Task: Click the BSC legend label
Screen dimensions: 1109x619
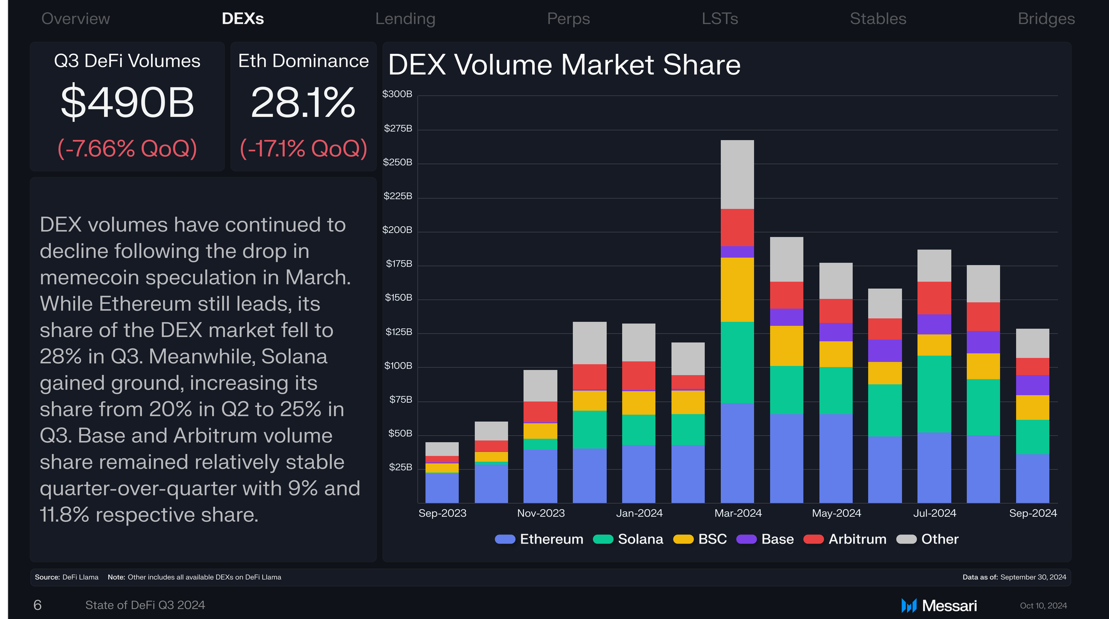Action: pos(712,539)
